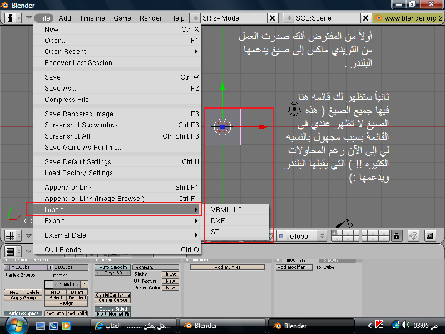Click the OB:Cube object name field
Screen dimensions: 445x334
71,267
